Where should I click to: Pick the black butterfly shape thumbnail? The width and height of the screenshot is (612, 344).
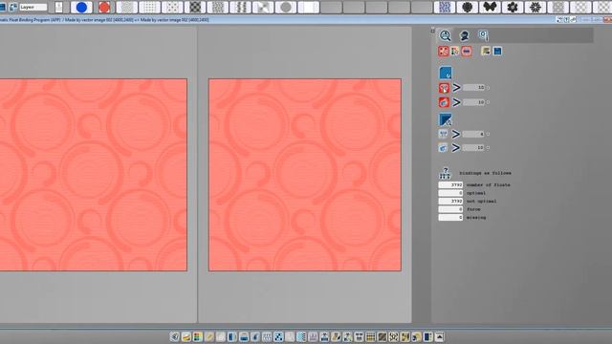490,7
